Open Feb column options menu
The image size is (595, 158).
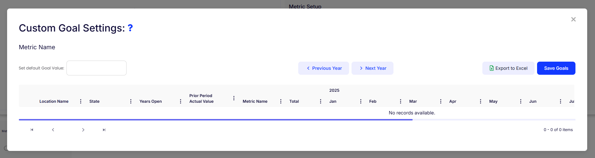[x=401, y=101]
